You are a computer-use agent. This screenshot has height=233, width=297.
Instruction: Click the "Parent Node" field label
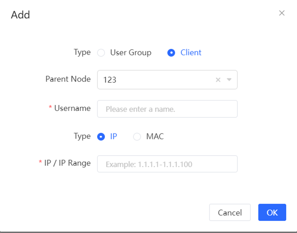68,79
